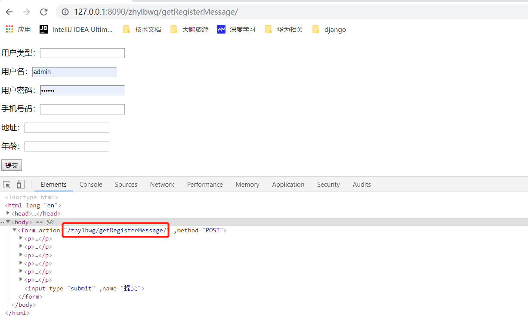
Task: Open the 技术文档 bookmark folder
Action: pos(142,29)
